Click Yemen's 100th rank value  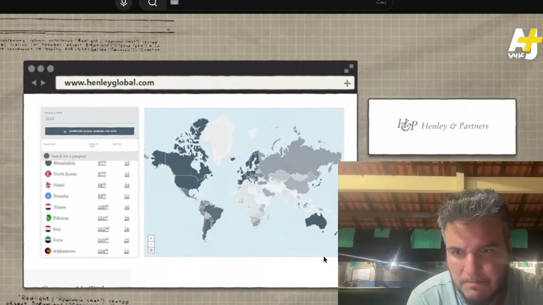[103, 207]
